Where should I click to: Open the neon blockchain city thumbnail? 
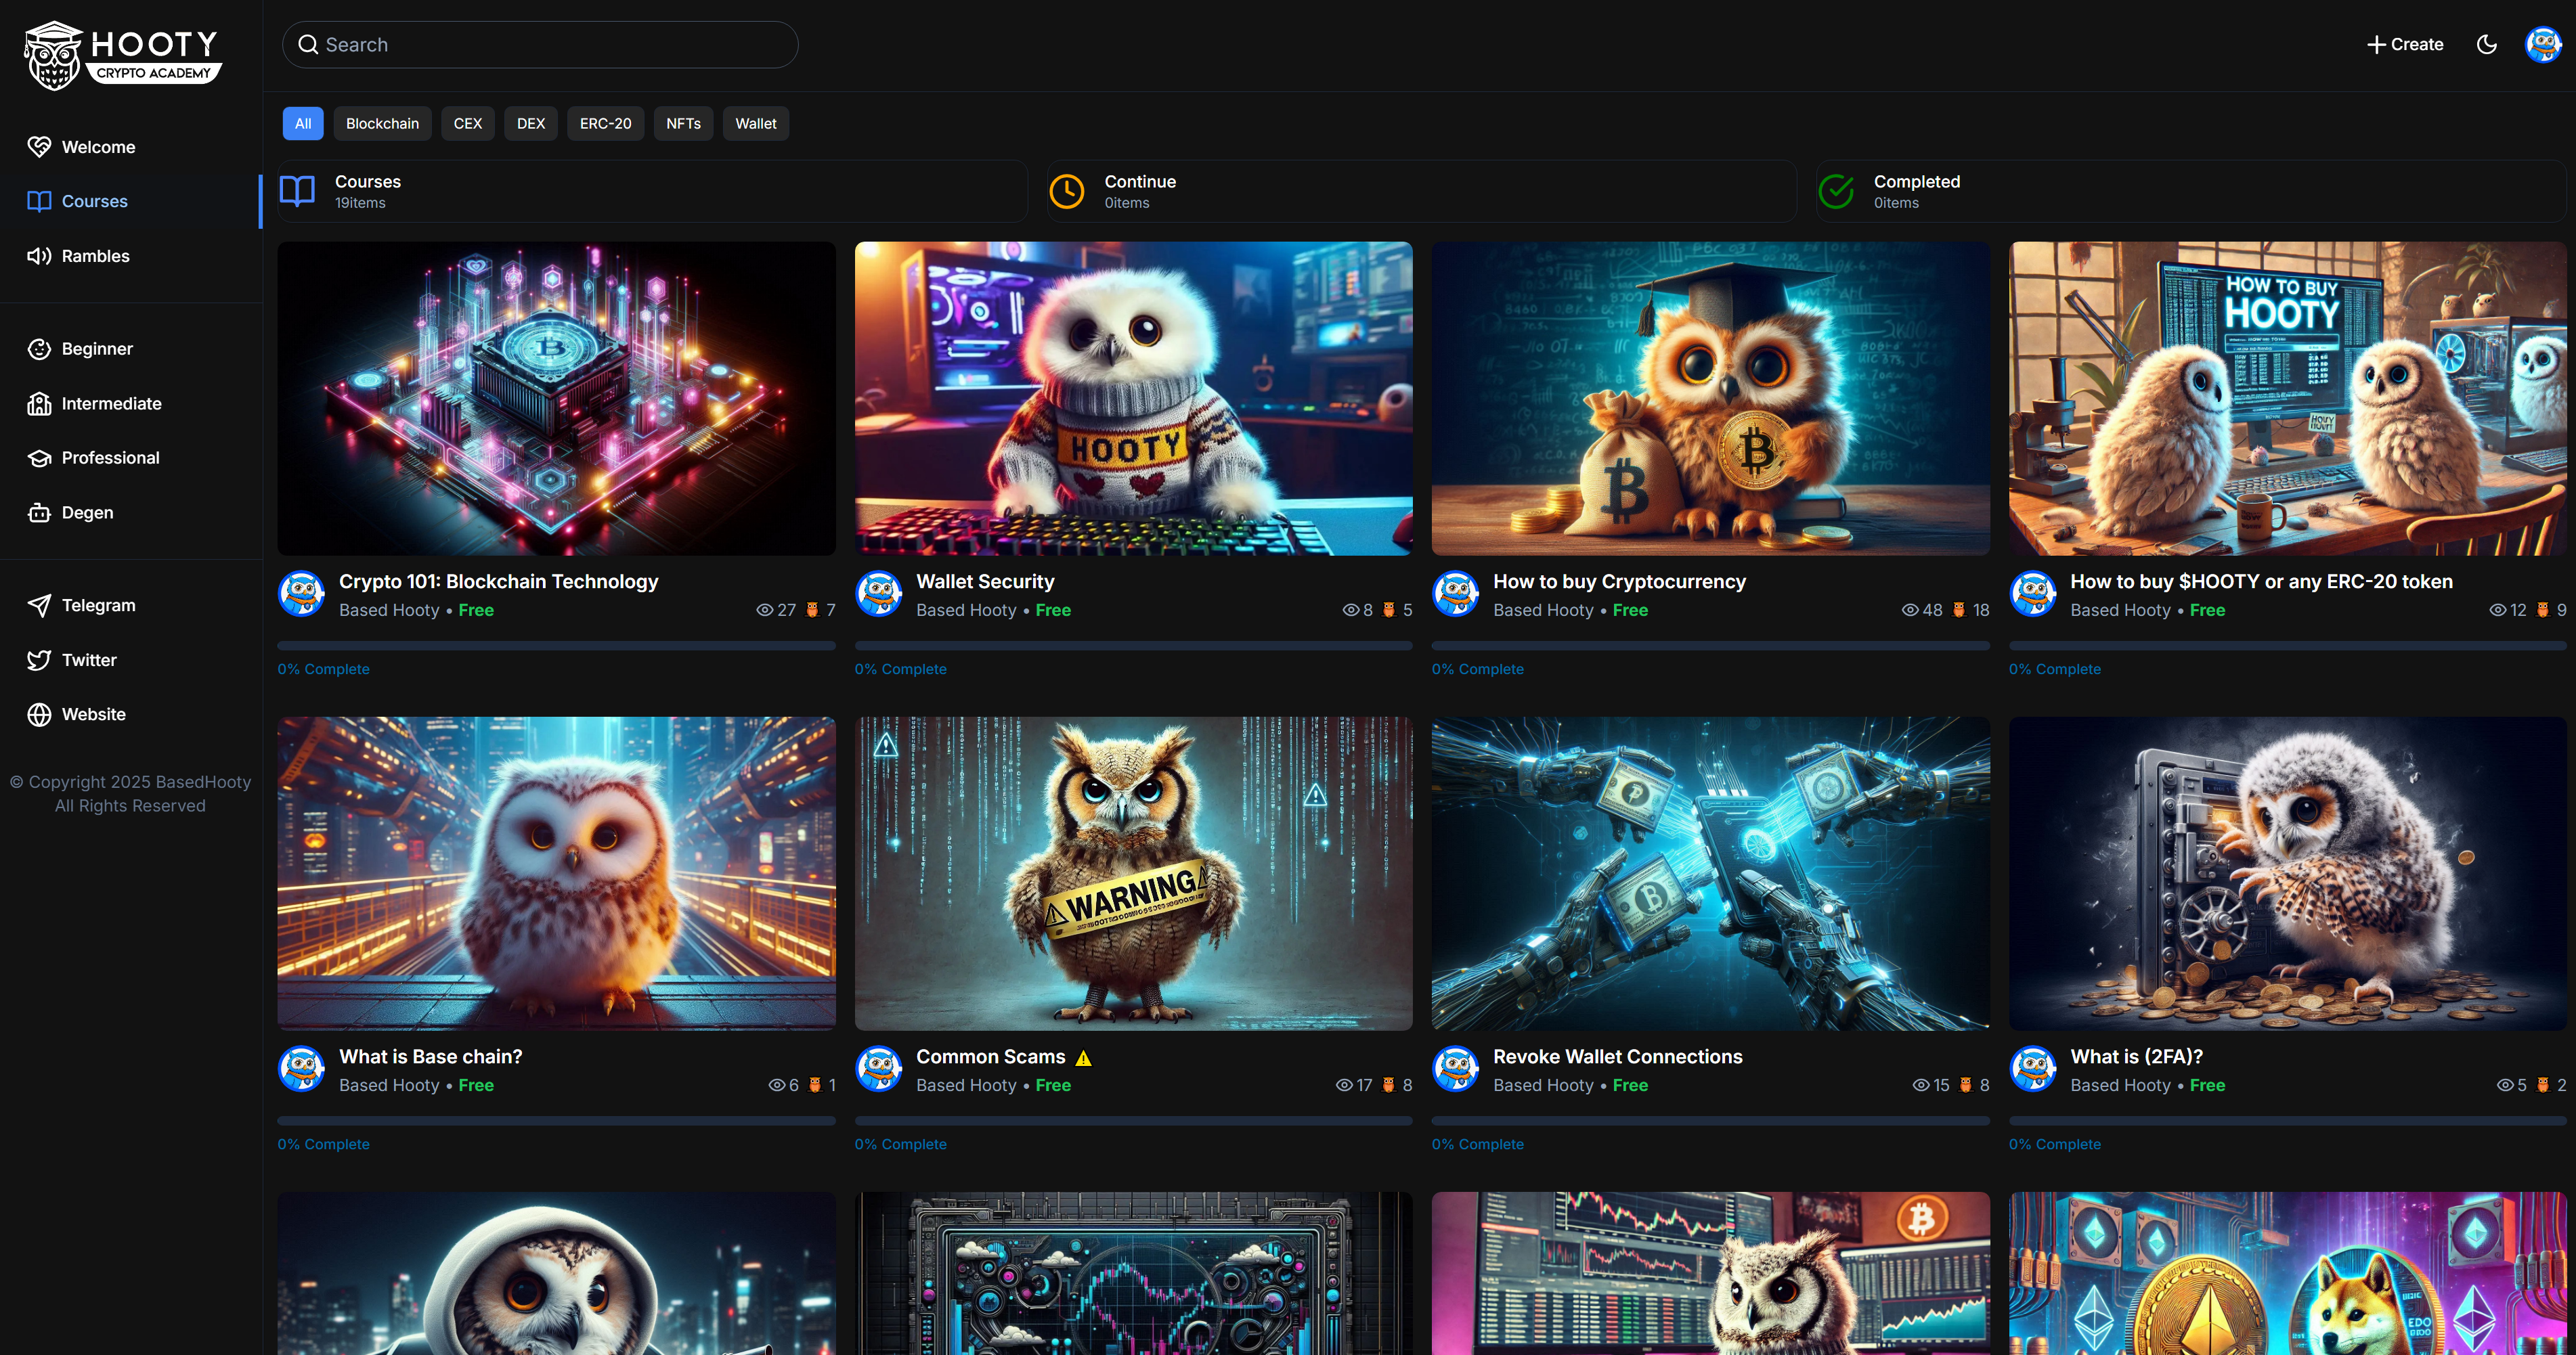556,398
